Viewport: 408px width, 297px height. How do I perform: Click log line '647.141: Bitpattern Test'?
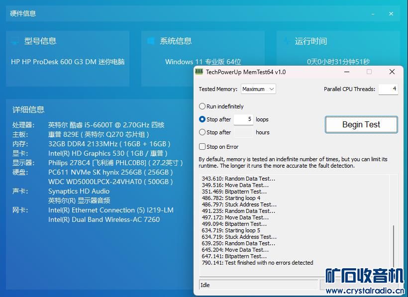pyautogui.click(x=234, y=256)
